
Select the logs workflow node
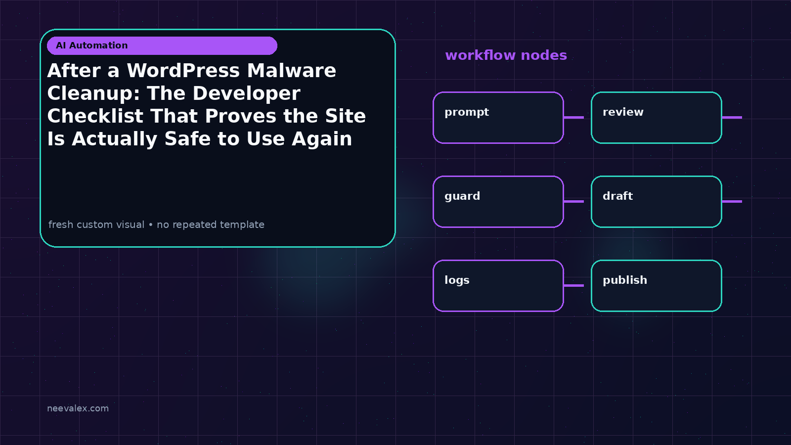coord(498,286)
